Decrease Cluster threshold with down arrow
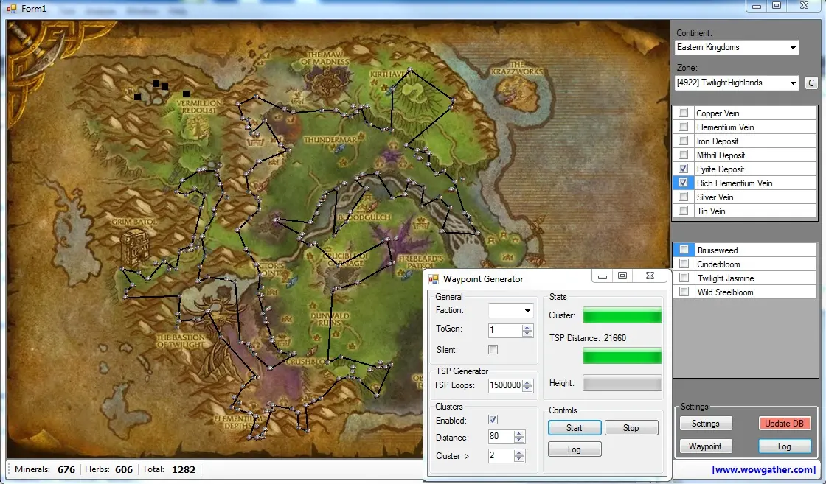This screenshot has height=484, width=826. tap(518, 460)
